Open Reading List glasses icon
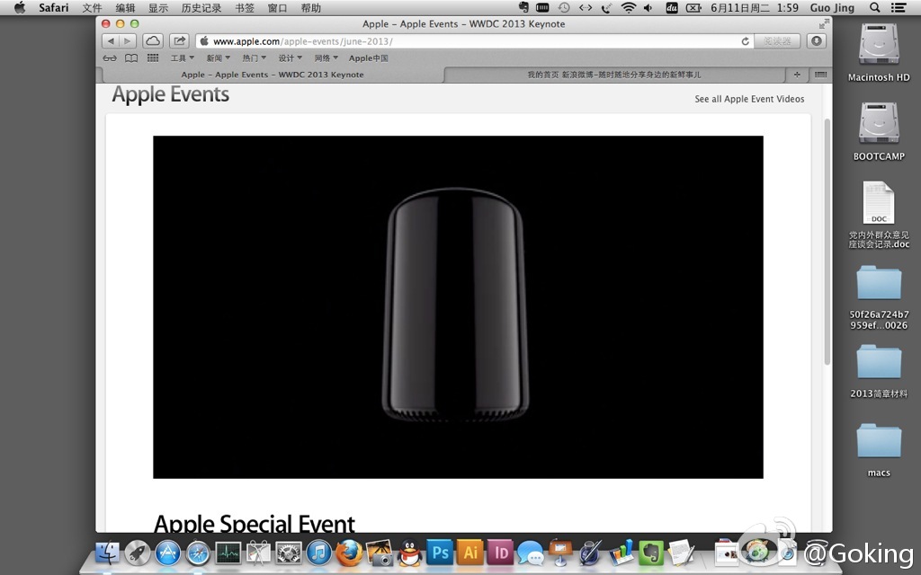The width and height of the screenshot is (921, 575). click(x=110, y=58)
